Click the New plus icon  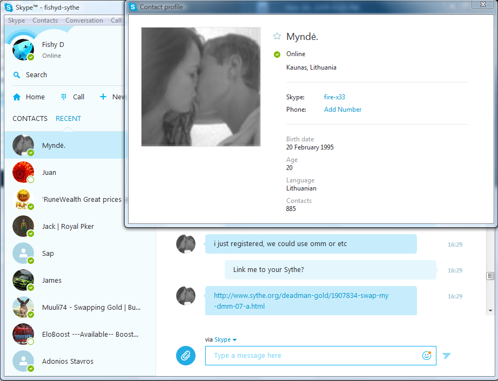(x=103, y=97)
